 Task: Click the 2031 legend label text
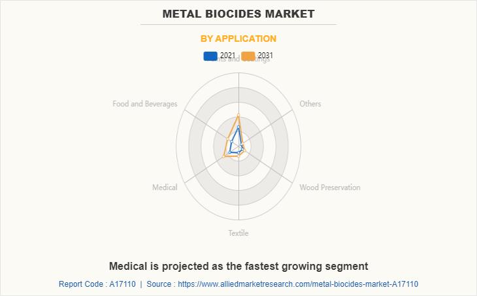click(265, 56)
